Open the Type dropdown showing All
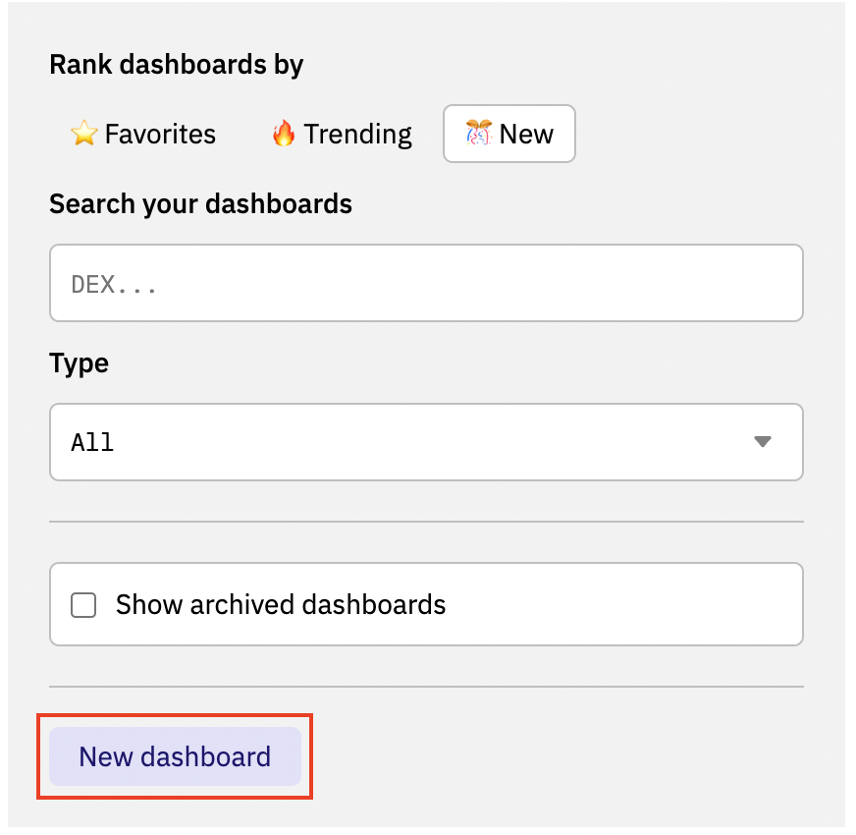This screenshot has height=835, width=856. pos(426,442)
